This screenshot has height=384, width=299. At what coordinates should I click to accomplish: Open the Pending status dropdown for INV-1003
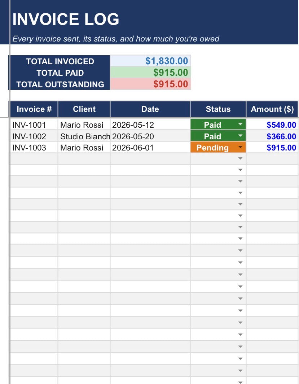240,147
